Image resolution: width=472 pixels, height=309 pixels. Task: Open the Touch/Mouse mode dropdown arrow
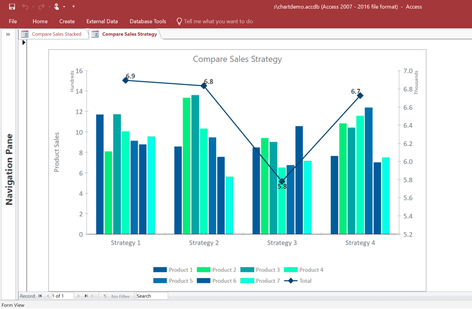tap(64, 7)
